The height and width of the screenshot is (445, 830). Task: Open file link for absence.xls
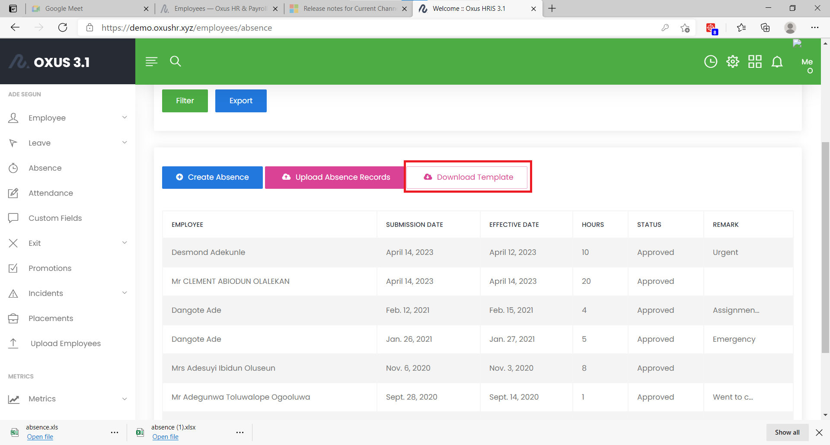pos(40,437)
